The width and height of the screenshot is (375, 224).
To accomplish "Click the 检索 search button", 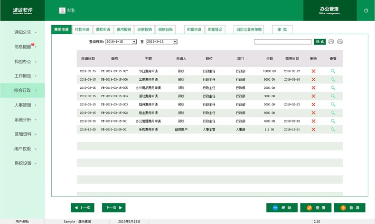I will (320, 42).
